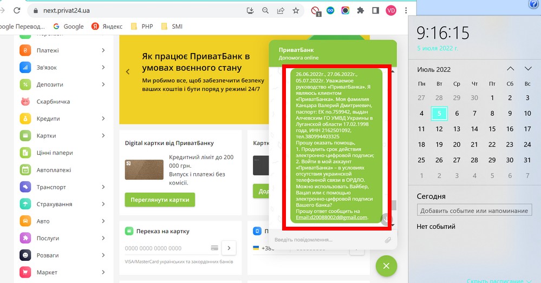541x283 pixels.
Task: Click the Digital card thumbnail image
Action: coord(144,169)
